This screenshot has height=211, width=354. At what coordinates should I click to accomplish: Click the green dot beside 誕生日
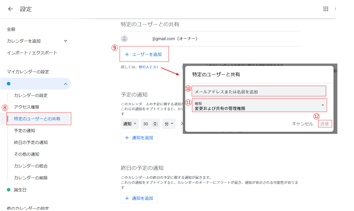[9, 190]
